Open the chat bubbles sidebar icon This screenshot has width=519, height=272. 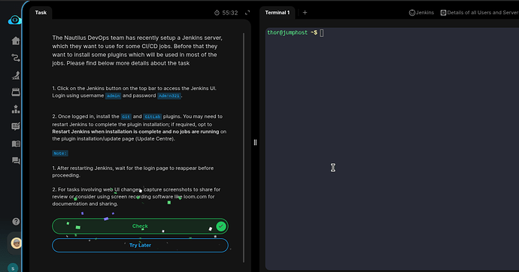[x=16, y=161]
